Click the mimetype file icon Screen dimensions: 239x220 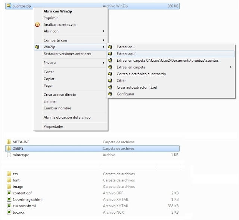click(9, 155)
